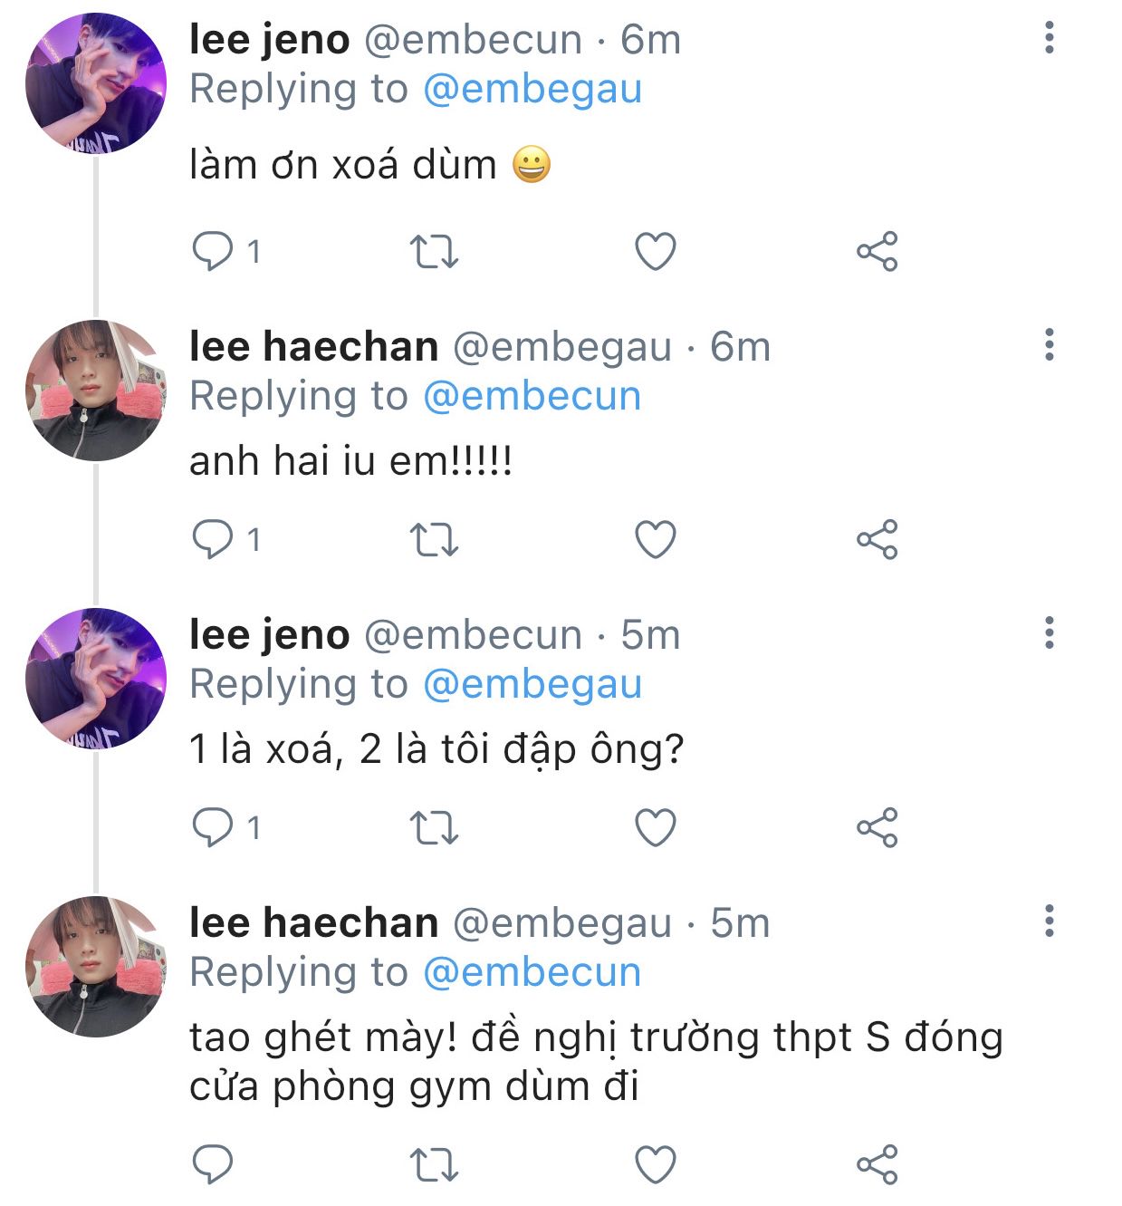Retweet the "tao ghét mày!" tweet
The height and width of the screenshot is (1206, 1122).
435,1165
